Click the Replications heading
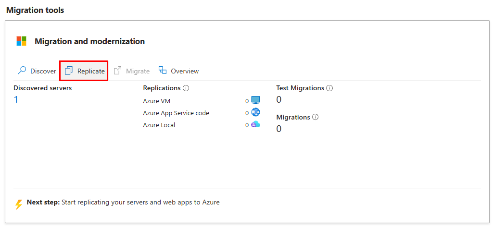 [x=162, y=88]
